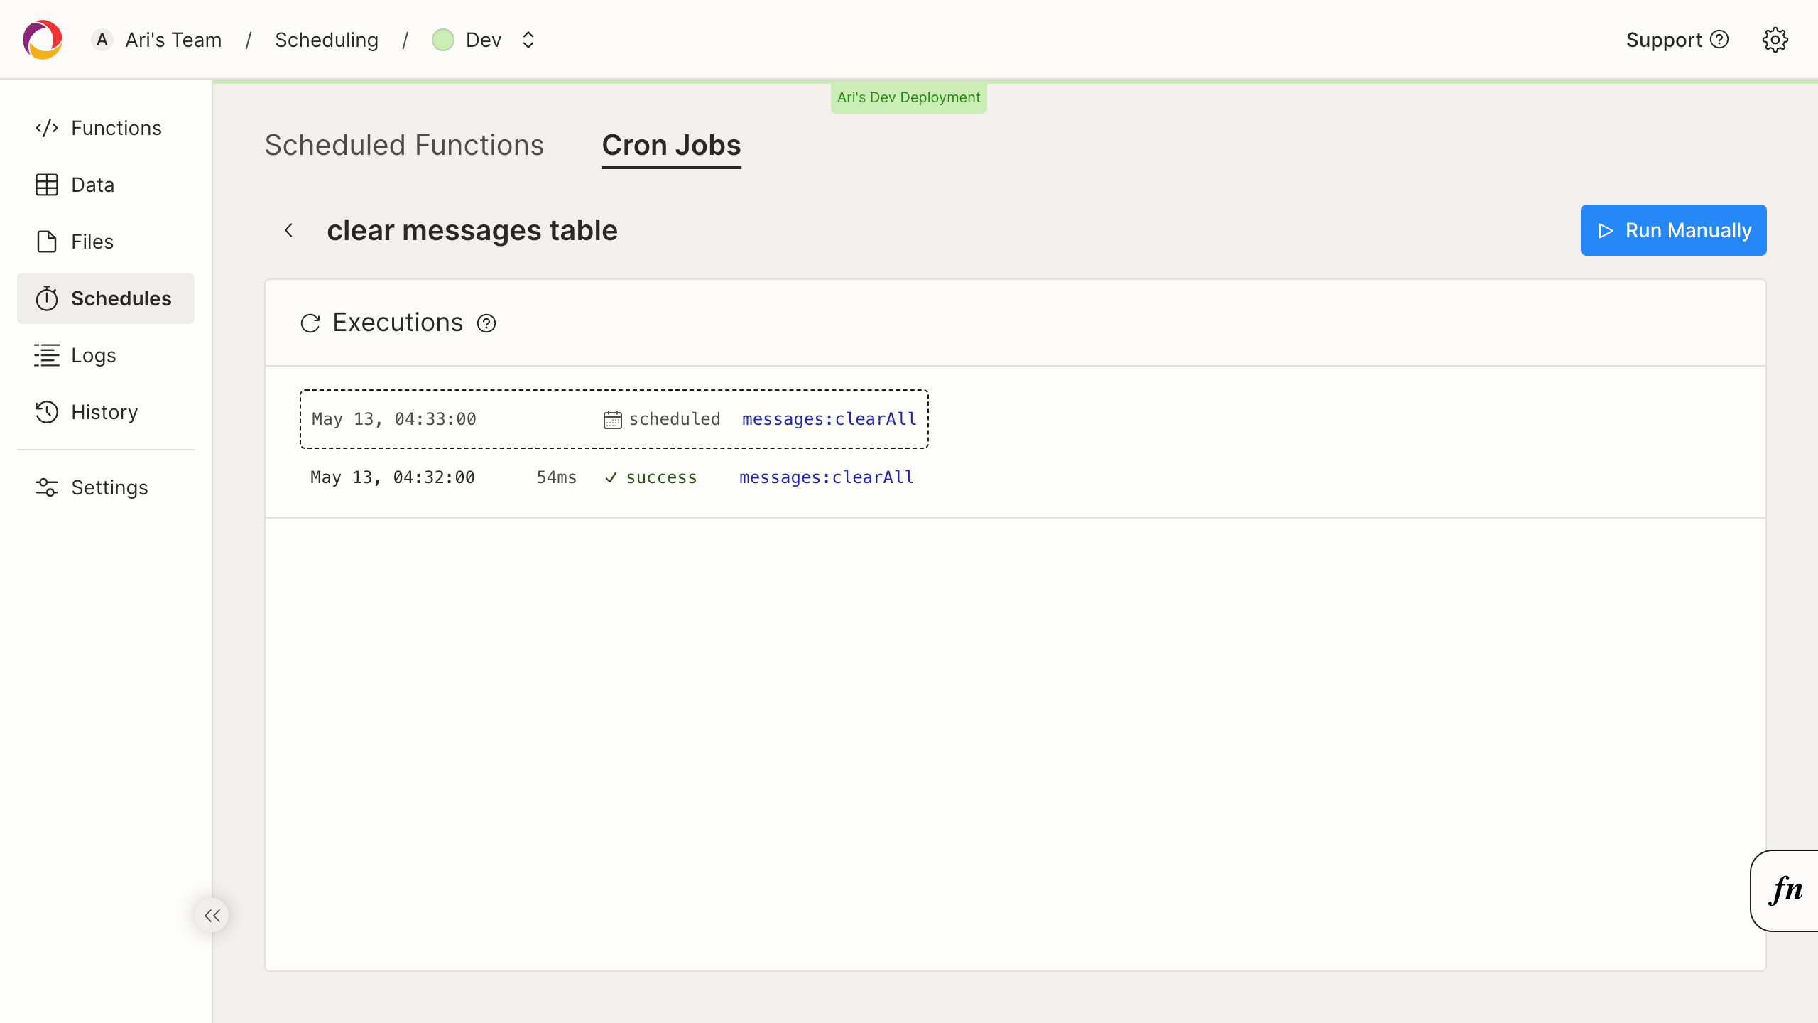Viewport: 1818px width, 1023px height.
Task: Click the Executions help icon
Action: 486,323
